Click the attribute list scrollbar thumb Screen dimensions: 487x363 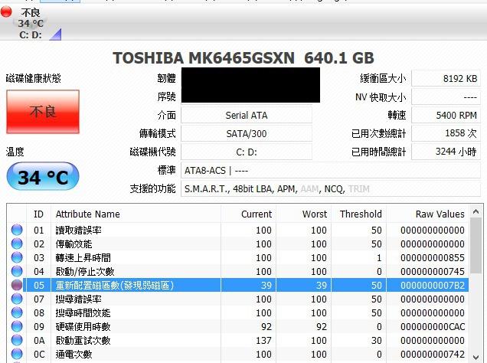[476, 245]
